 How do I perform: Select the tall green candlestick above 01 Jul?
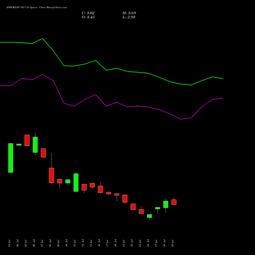pos(11,158)
